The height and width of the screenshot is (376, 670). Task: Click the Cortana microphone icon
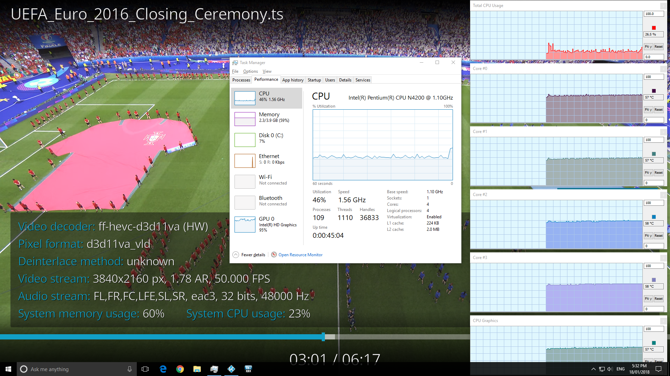pyautogui.click(x=129, y=369)
